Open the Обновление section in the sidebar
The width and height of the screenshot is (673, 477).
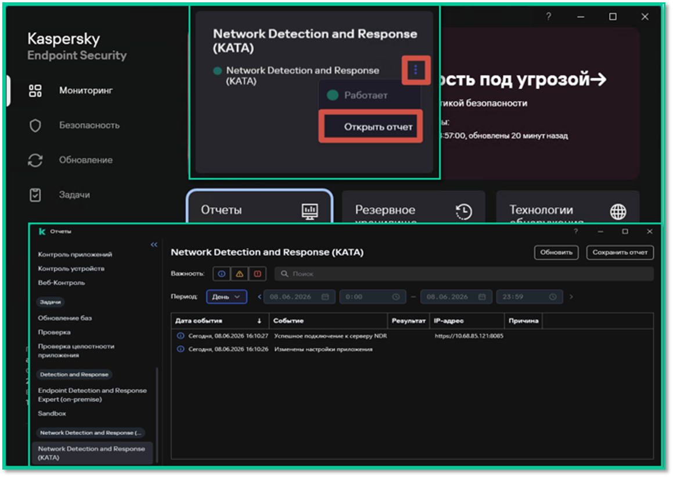(86, 160)
